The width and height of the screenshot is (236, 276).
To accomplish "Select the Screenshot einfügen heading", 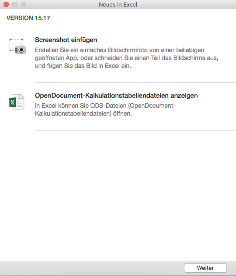I will tap(66, 40).
